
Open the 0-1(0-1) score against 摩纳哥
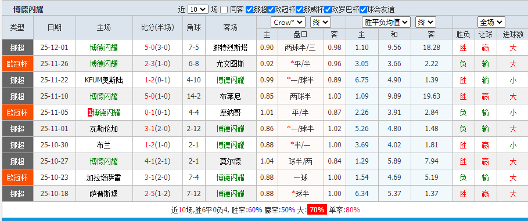[x=157, y=113]
